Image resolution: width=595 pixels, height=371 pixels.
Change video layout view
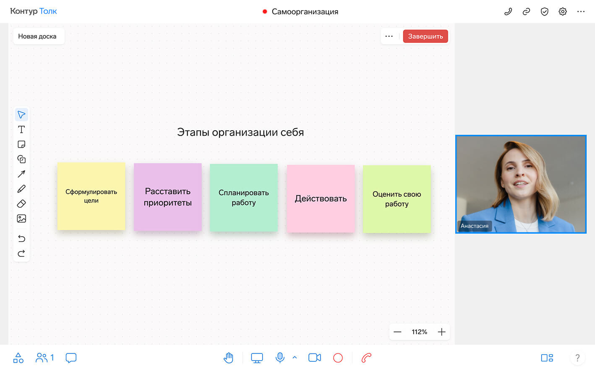[547, 358]
